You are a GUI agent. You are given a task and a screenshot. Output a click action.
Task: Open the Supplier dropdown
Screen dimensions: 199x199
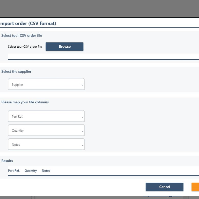[46, 84]
